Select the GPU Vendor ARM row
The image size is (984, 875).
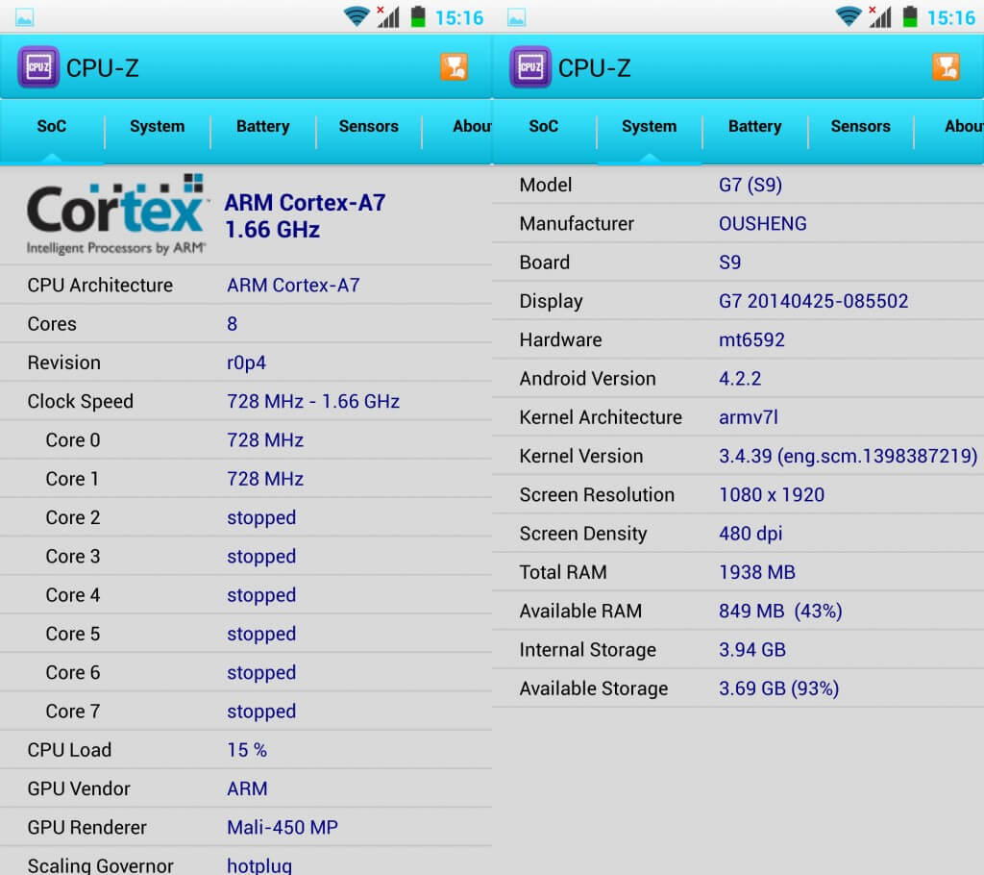(x=246, y=789)
